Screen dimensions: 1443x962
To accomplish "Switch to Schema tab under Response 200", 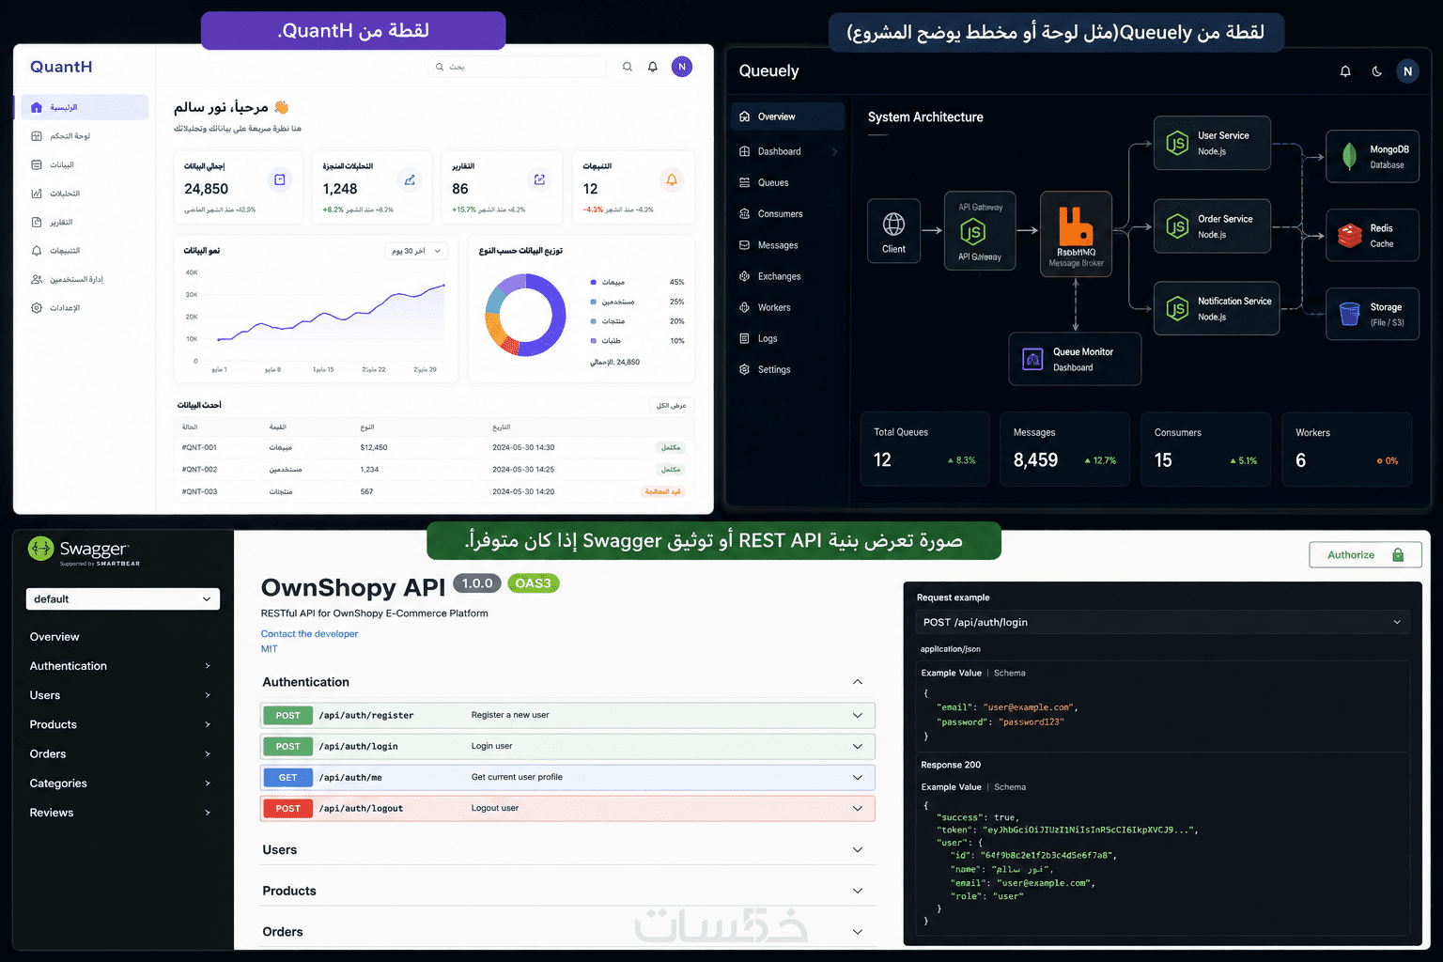I will 1010,787.
